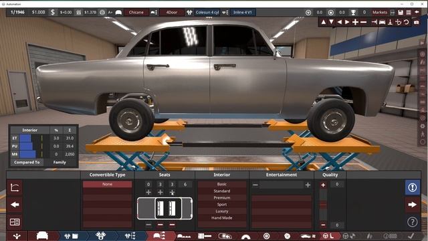Open the headlights fixtures tab

225,236
